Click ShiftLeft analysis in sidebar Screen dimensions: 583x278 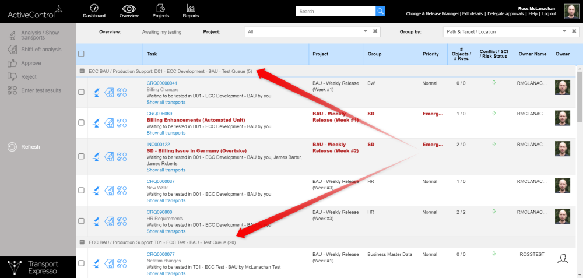pos(35,50)
